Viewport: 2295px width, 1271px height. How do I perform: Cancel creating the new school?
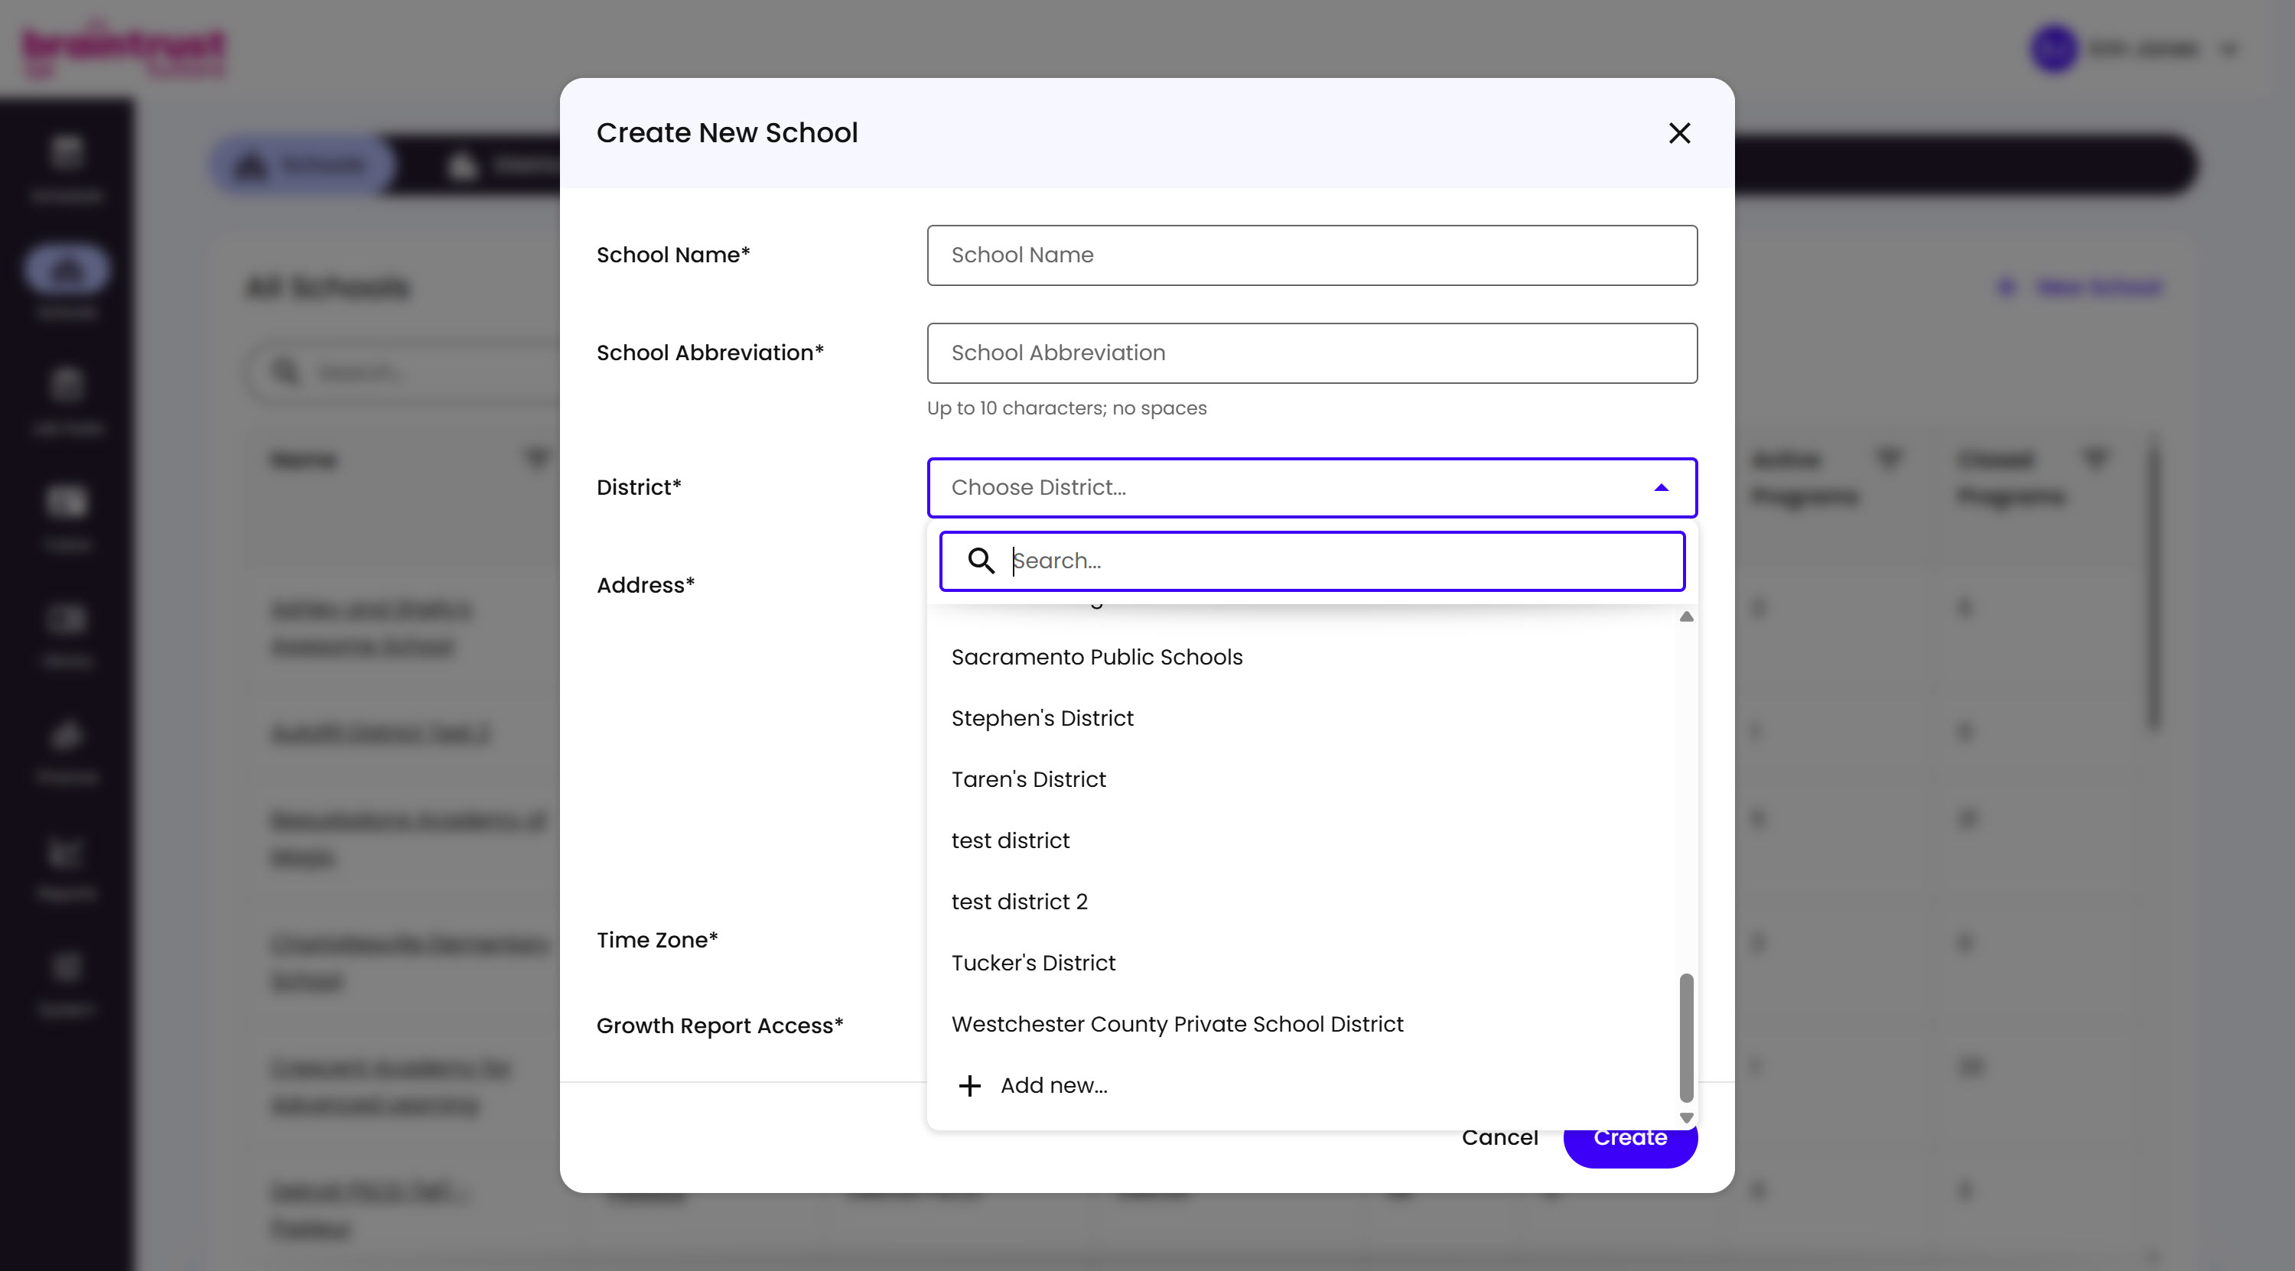pos(1499,1137)
